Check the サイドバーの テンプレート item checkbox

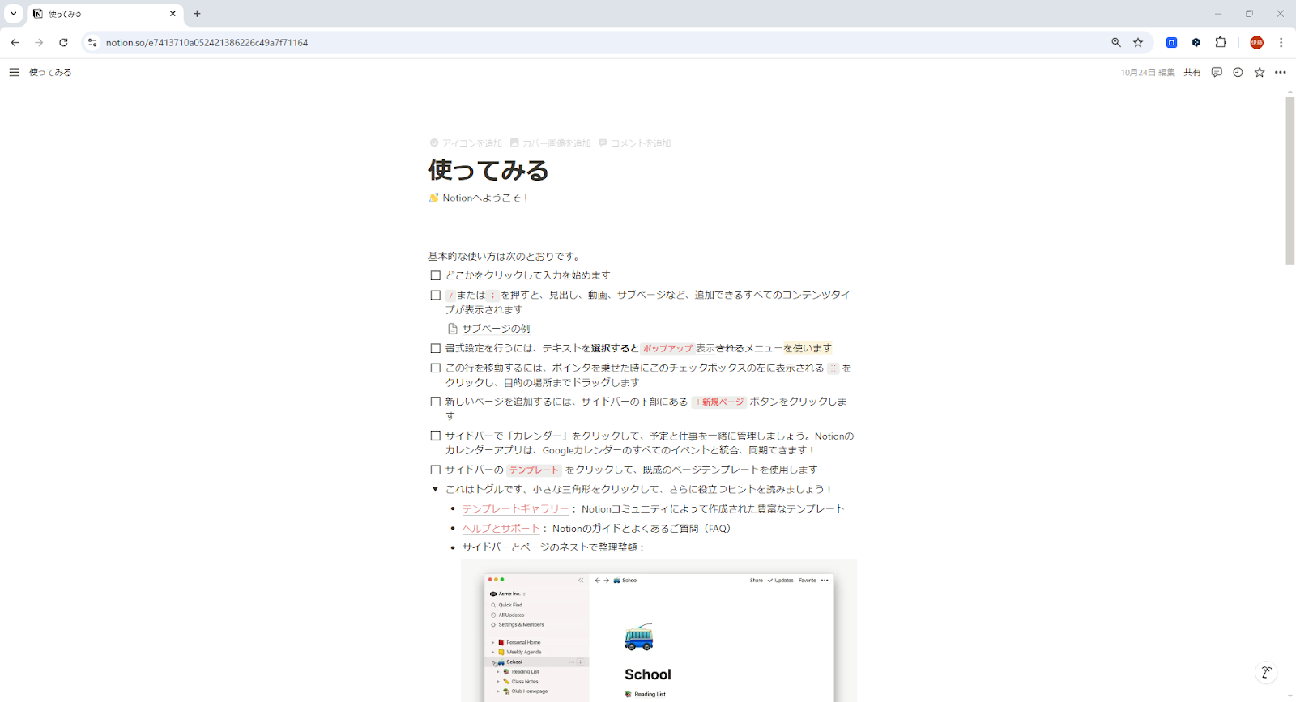436,470
